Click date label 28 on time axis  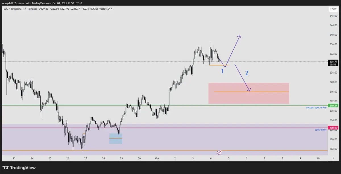tap(103, 158)
